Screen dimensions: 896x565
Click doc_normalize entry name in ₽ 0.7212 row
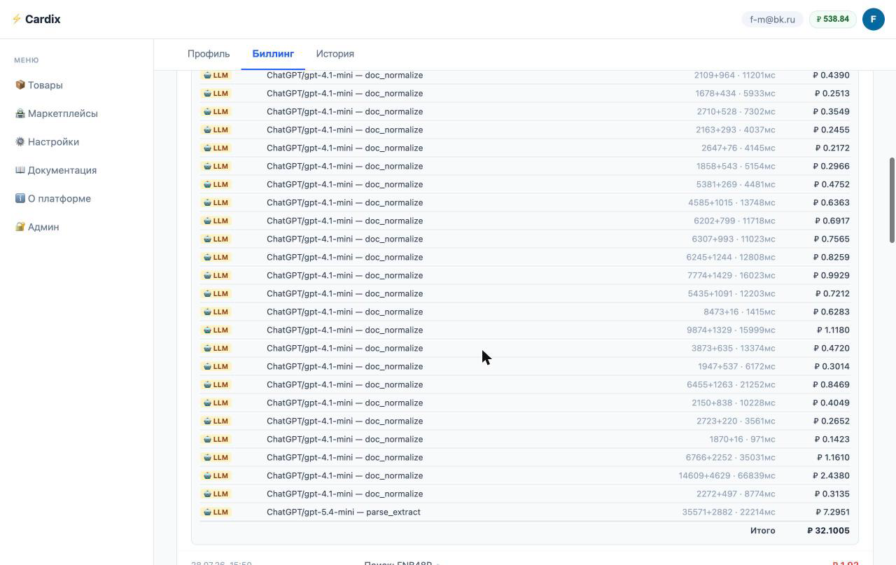coord(344,293)
